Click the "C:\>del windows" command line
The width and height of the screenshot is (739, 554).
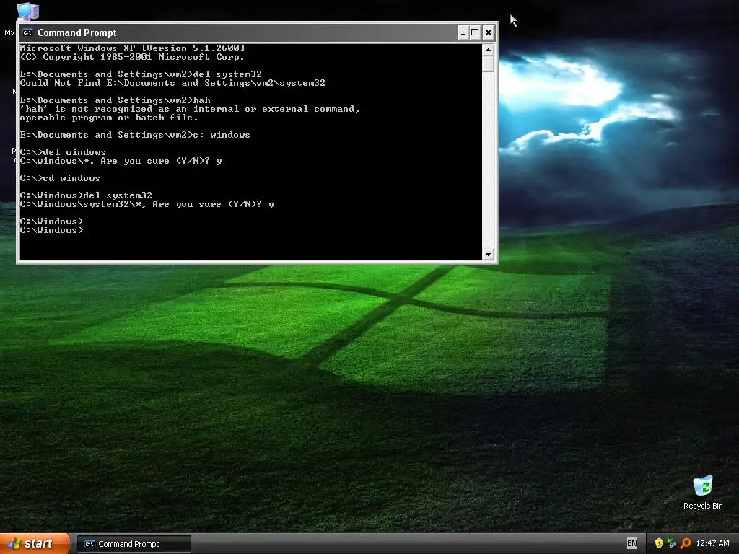(x=63, y=152)
